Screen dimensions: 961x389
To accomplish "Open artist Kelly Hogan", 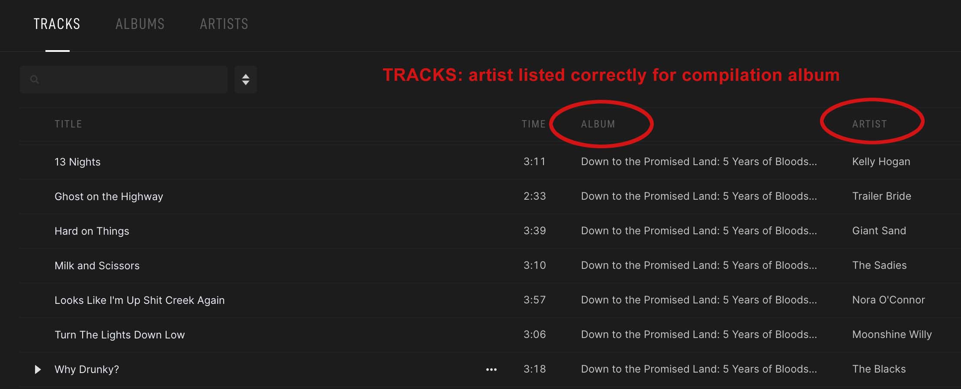I will [x=881, y=162].
